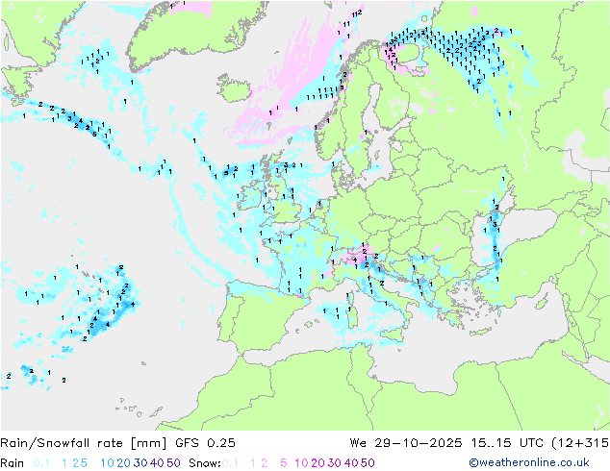The width and height of the screenshot is (610, 471).
Task: Pick the rain legend value 0.1
Action: click(x=41, y=463)
